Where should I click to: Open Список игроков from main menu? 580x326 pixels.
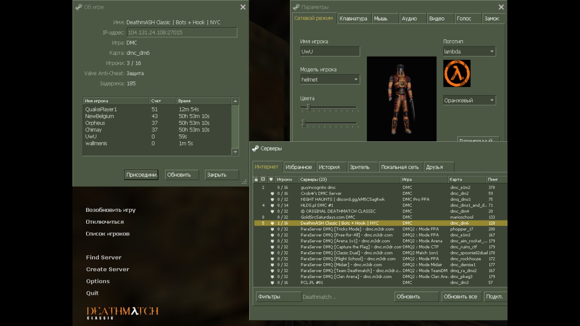pos(108,234)
